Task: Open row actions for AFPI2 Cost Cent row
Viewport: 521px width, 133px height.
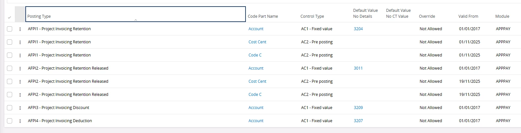Action: (20, 81)
